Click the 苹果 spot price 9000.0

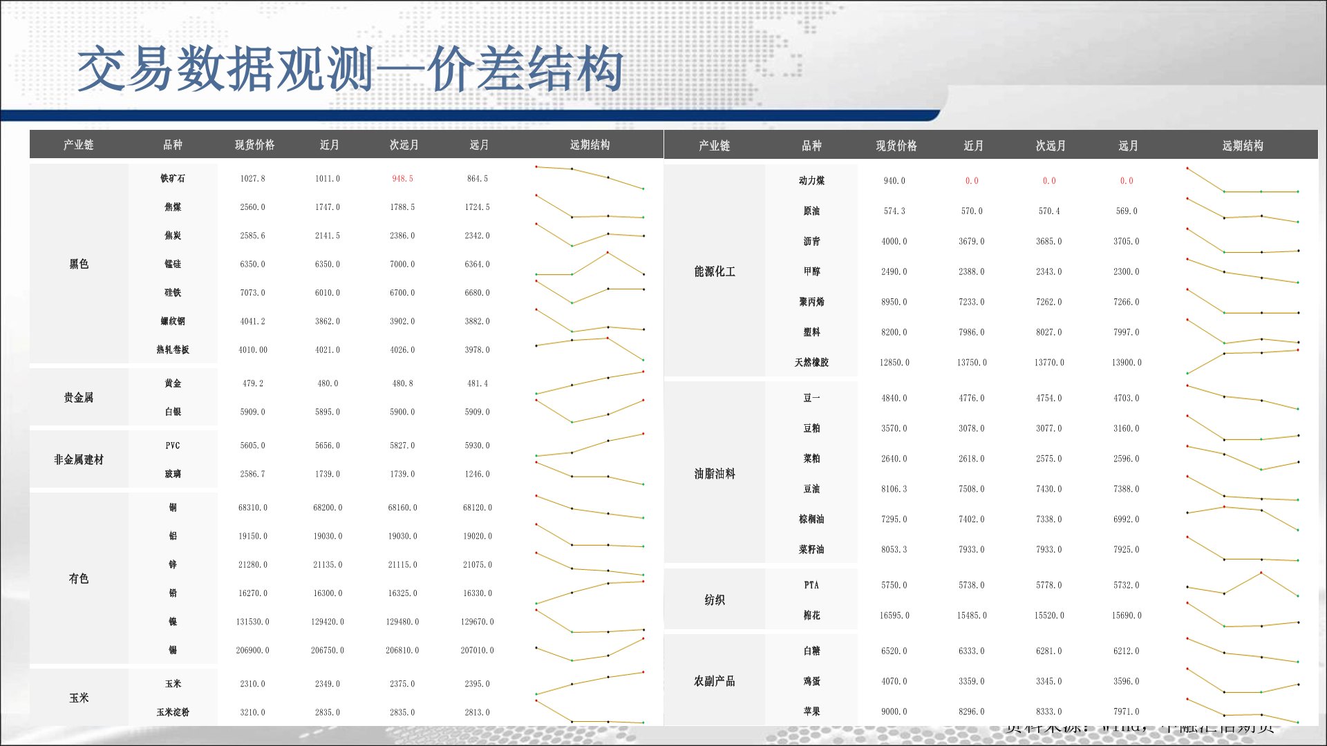pyautogui.click(x=894, y=711)
